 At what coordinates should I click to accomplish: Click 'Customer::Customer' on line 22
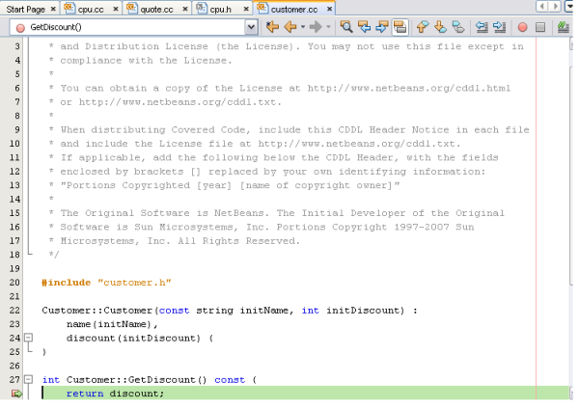(97, 310)
